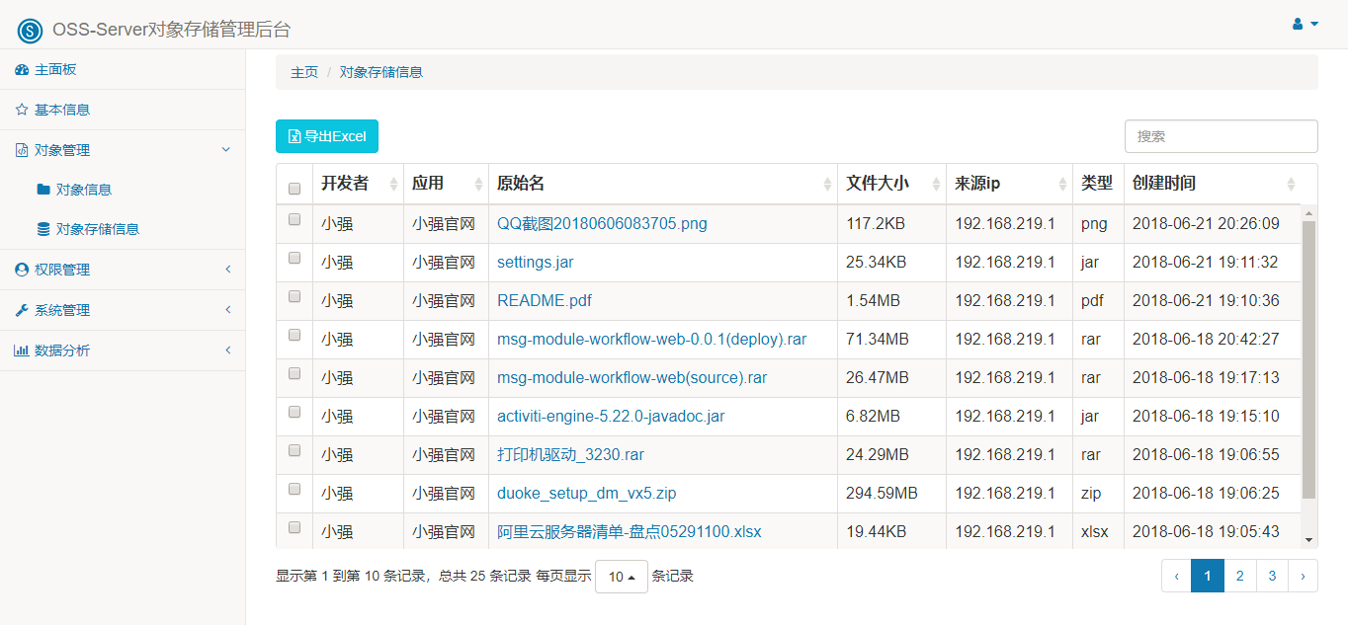Click the table's vertical scrollbar thumb
The width and height of the screenshot is (1348, 625).
[1309, 360]
